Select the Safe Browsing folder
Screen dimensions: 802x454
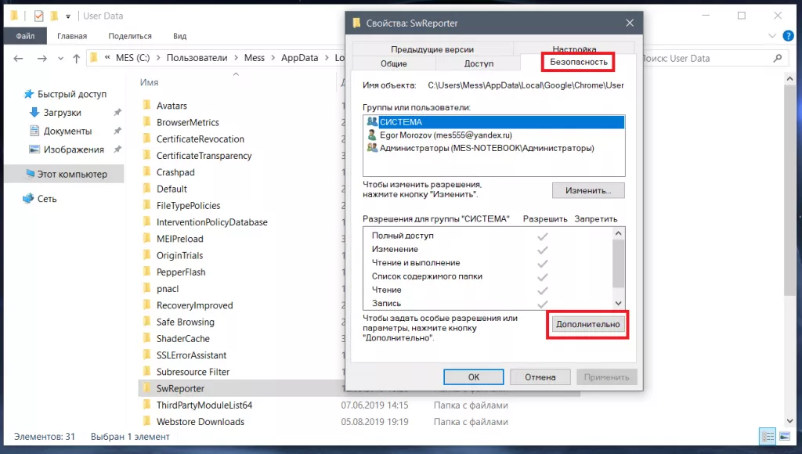coord(185,322)
